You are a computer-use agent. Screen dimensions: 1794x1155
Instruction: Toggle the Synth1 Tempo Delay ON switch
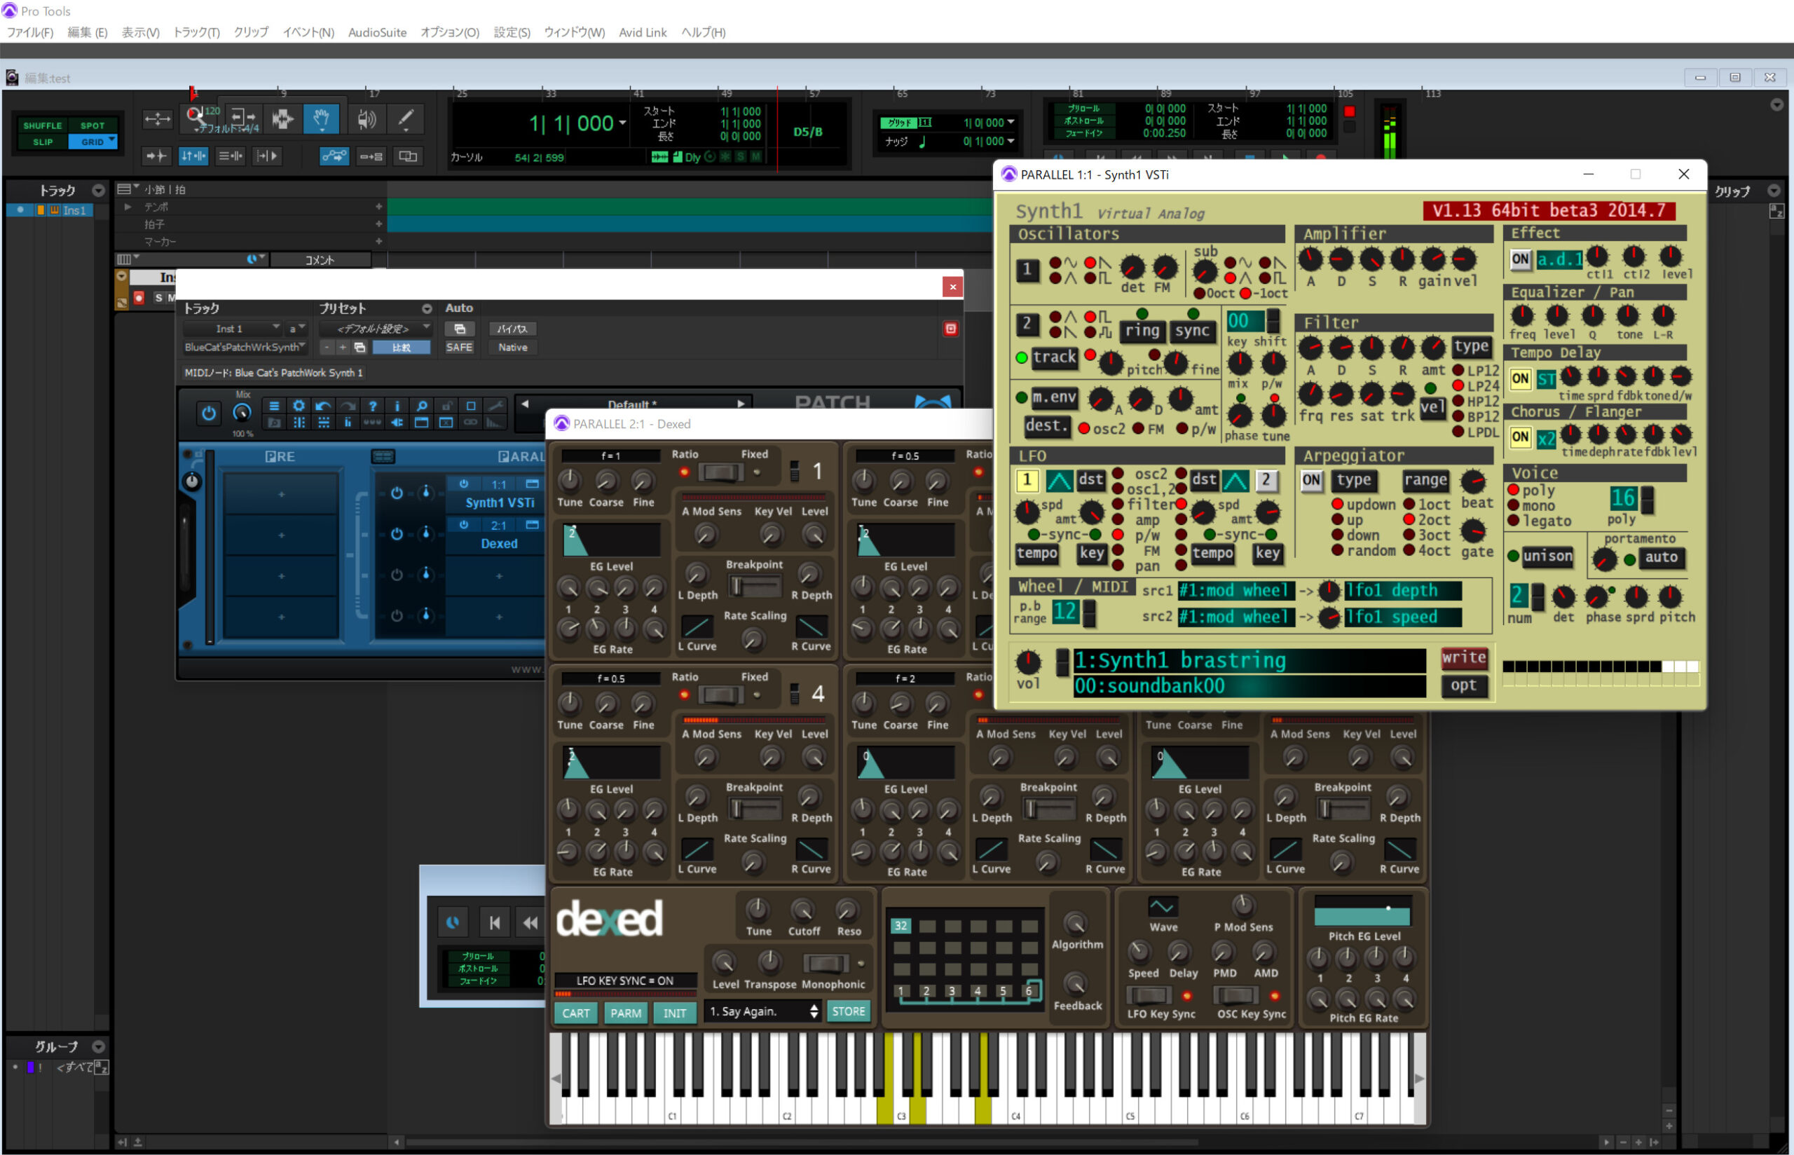pos(1519,378)
